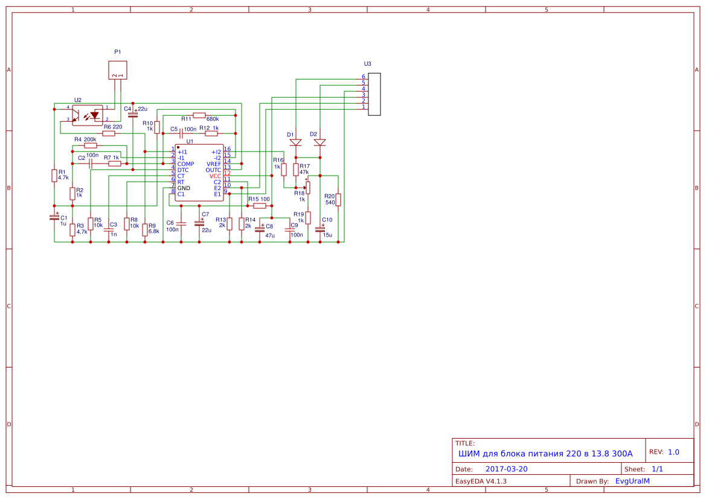Select the R18 1k potentiometer
706x499 pixels.
[x=307, y=187]
